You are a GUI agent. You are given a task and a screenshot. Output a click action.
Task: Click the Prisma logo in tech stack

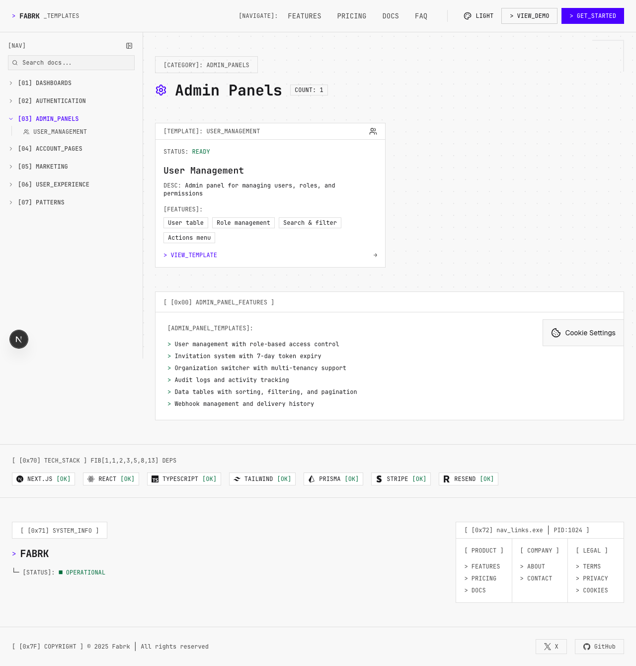click(x=312, y=479)
